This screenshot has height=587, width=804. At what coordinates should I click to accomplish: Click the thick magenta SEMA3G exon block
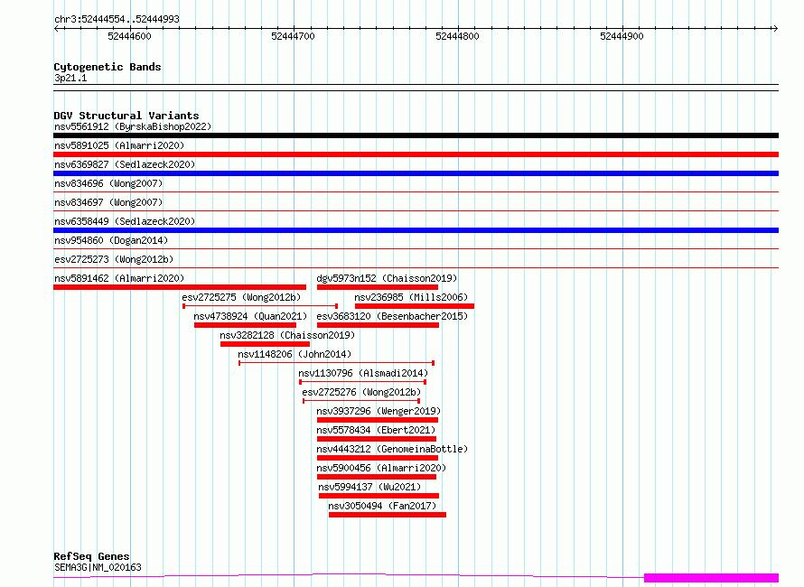click(x=711, y=578)
